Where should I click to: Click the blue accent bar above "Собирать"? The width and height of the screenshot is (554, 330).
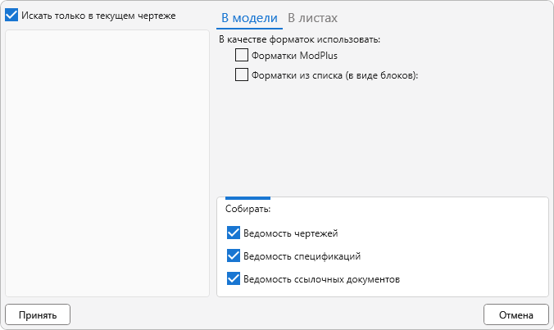pos(247,198)
